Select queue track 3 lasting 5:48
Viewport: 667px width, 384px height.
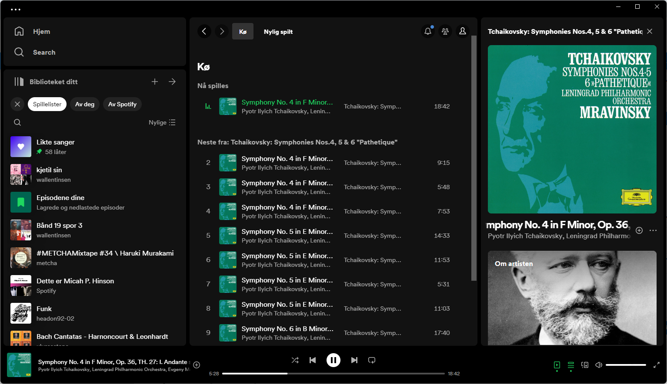coord(330,187)
